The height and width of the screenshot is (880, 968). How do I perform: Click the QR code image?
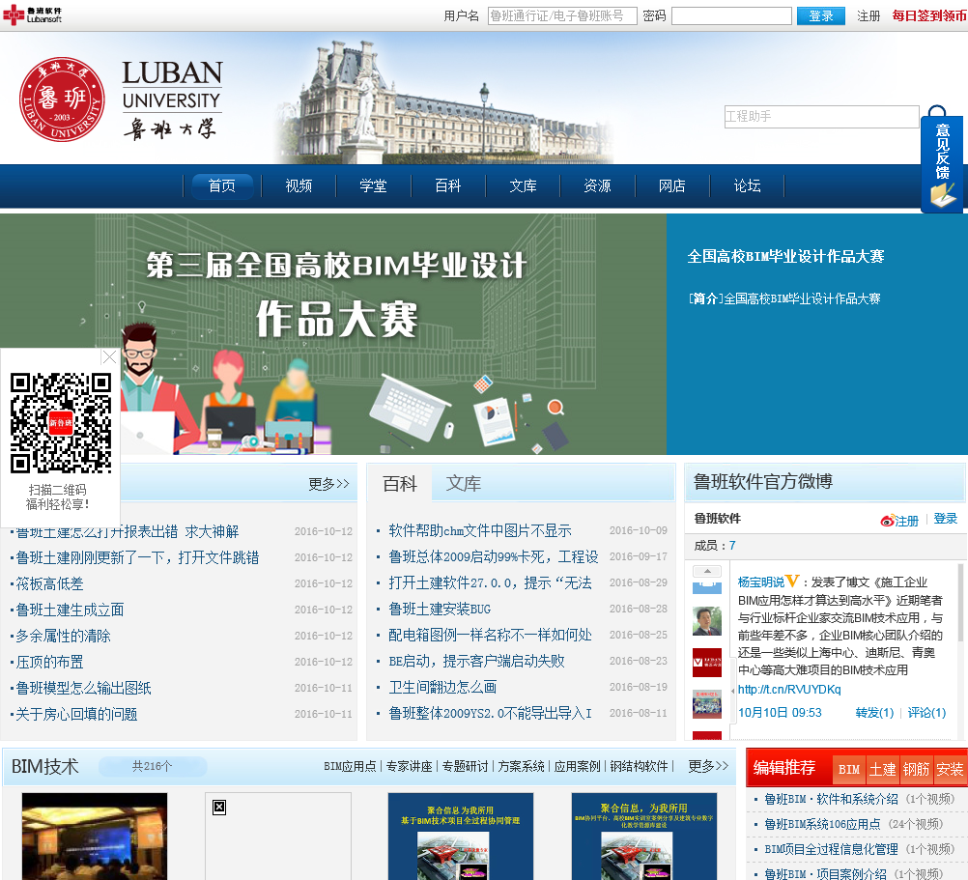coord(61,423)
